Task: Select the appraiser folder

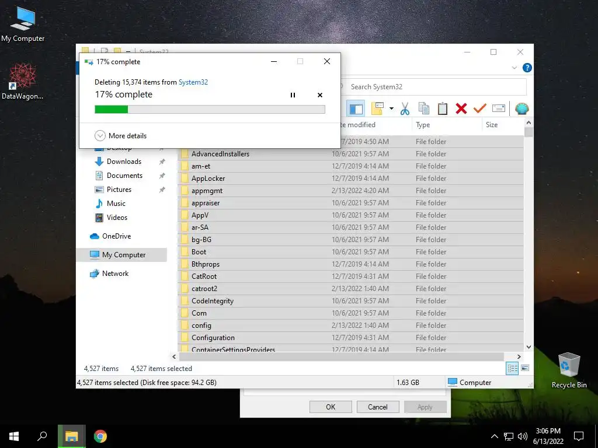Action: click(x=350, y=203)
